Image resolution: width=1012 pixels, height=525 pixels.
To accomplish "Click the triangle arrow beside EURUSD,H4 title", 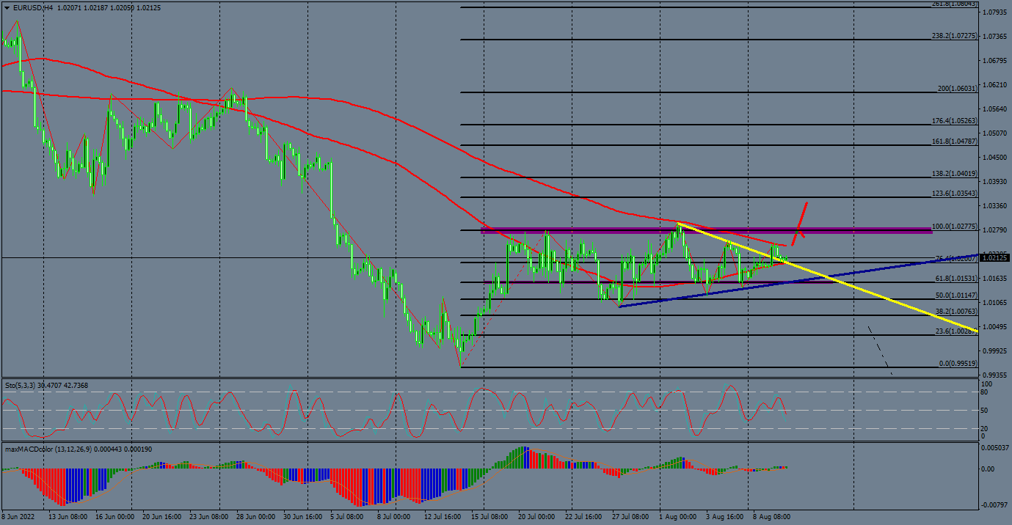I will point(7,7).
